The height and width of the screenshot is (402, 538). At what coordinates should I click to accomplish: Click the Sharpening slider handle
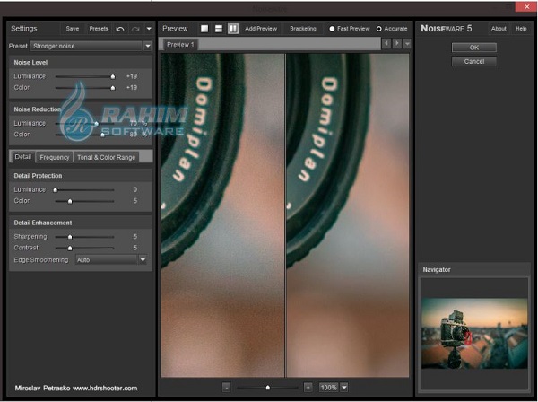coord(70,237)
